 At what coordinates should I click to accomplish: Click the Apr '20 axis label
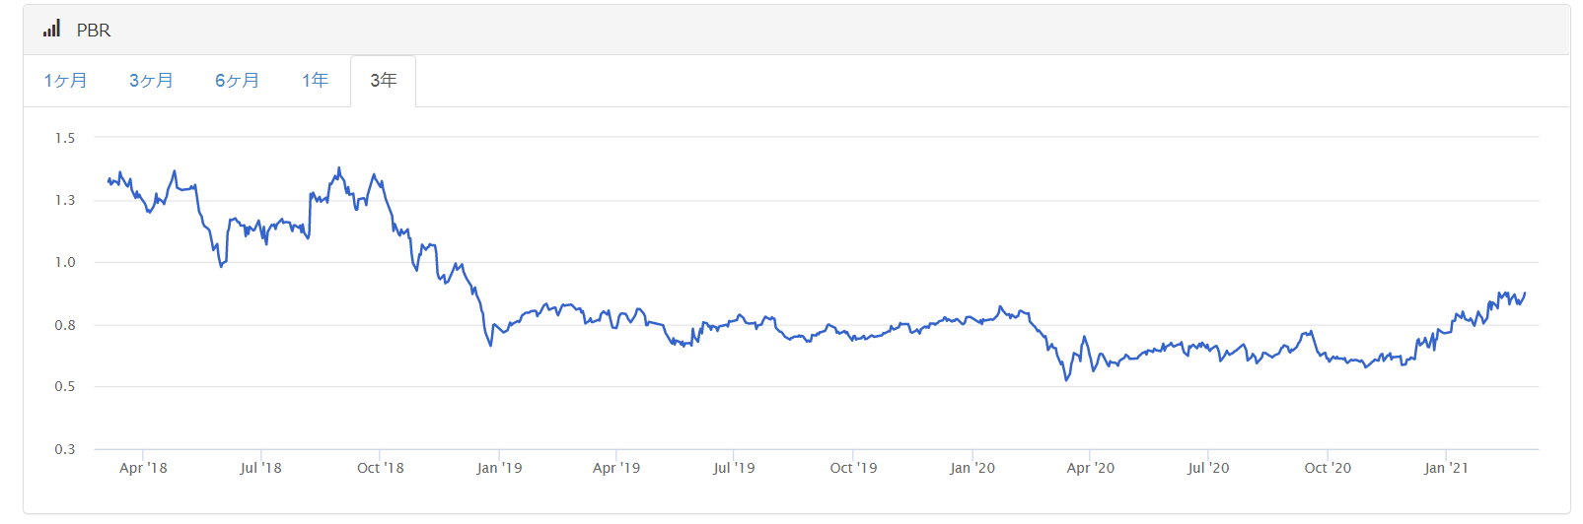pyautogui.click(x=1091, y=468)
